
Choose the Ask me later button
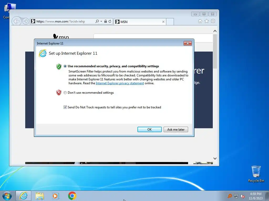[176, 129]
